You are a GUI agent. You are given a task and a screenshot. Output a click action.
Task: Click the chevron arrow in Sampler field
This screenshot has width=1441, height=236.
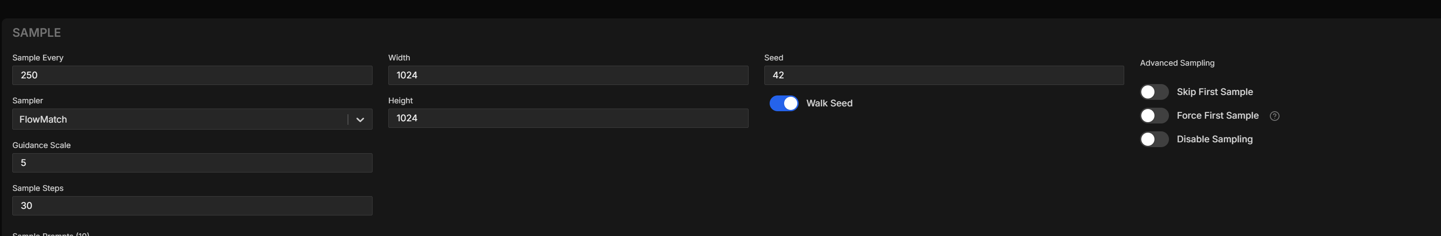coord(360,120)
